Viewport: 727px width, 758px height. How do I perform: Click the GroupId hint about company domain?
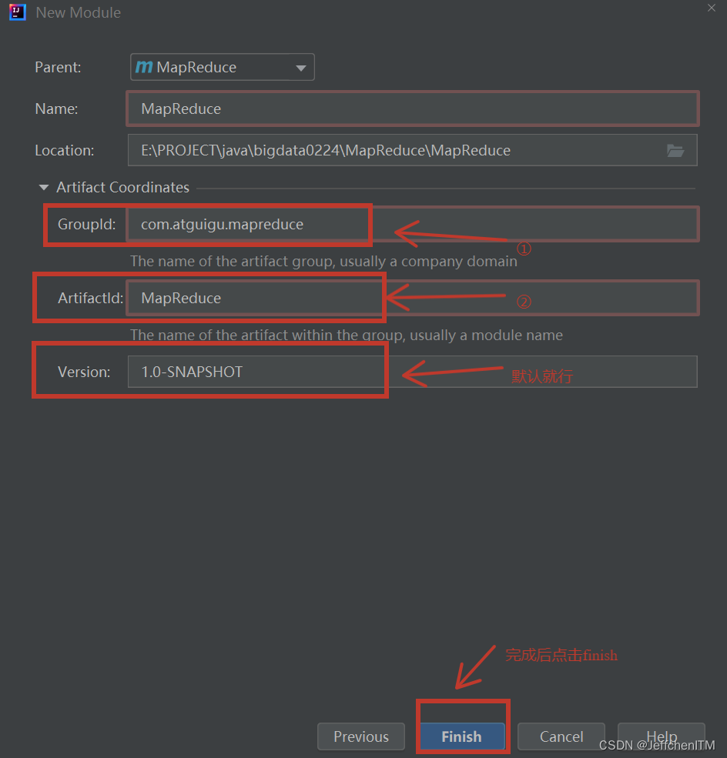323,261
